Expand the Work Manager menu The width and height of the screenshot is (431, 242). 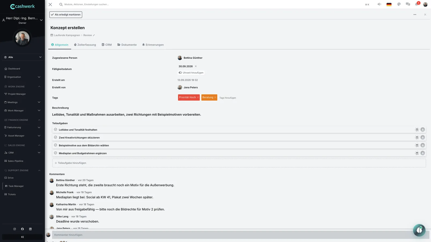tap(39, 111)
